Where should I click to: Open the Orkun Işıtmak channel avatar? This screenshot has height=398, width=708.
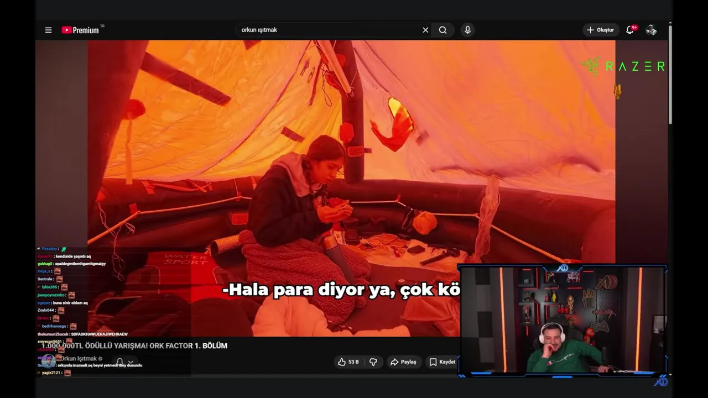49,362
